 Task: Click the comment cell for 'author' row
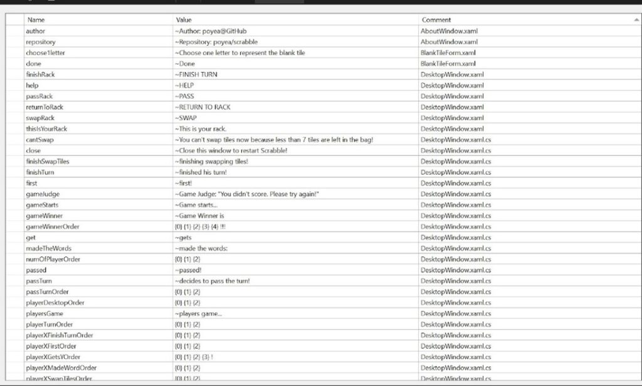click(x=450, y=31)
